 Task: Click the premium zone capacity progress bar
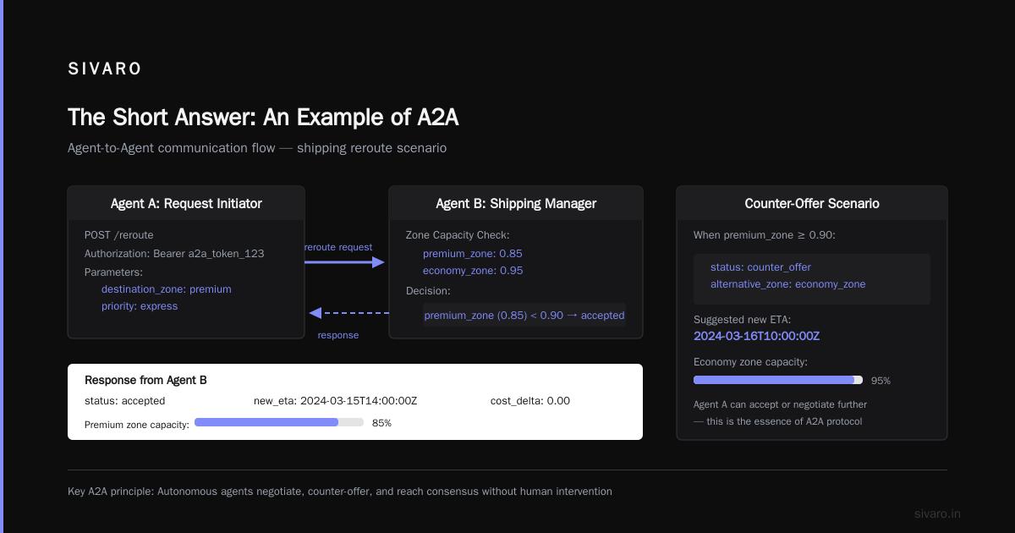pos(279,421)
